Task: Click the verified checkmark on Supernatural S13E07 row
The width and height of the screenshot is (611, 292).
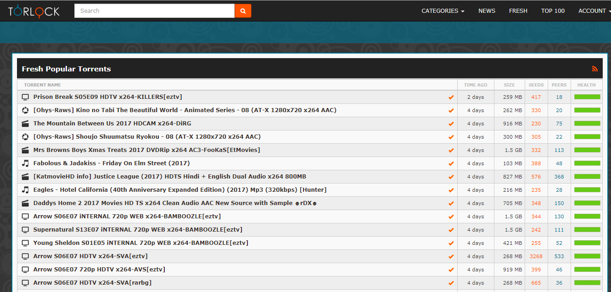Action: pos(451,230)
